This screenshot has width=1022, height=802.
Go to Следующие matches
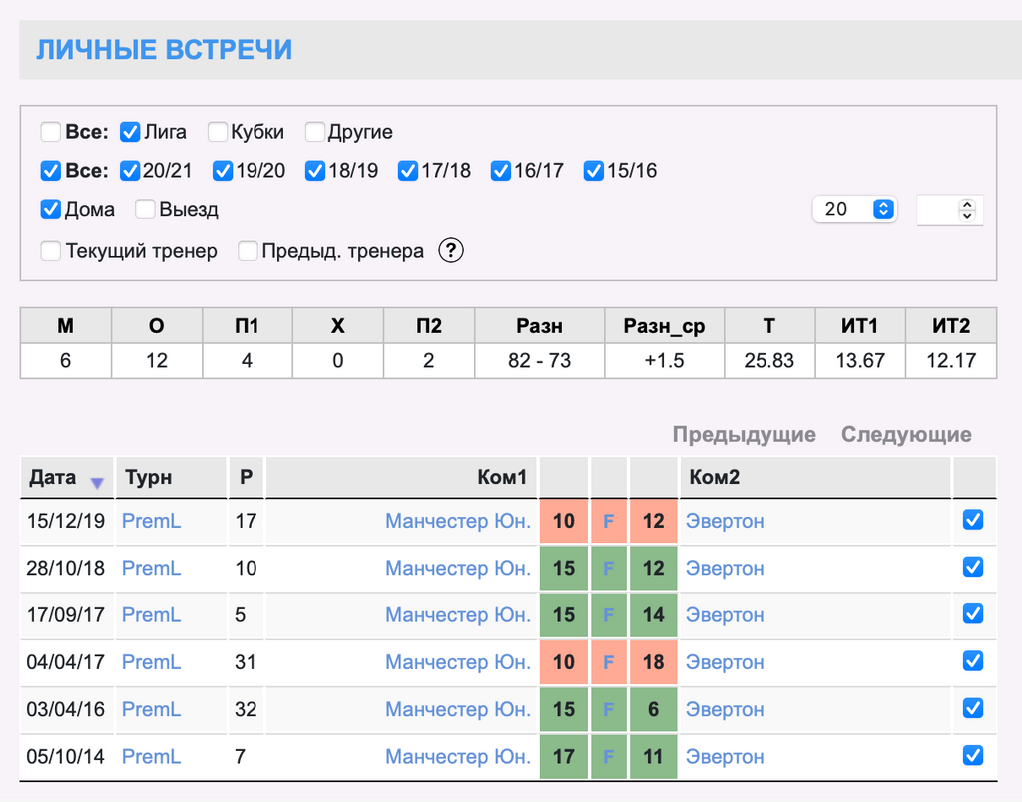(x=906, y=435)
